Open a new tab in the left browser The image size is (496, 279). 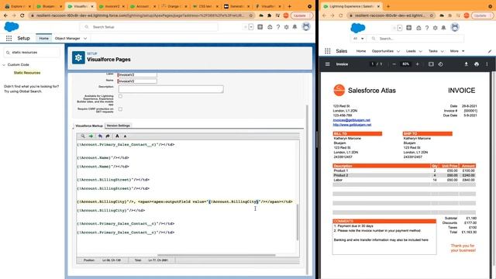289,6
